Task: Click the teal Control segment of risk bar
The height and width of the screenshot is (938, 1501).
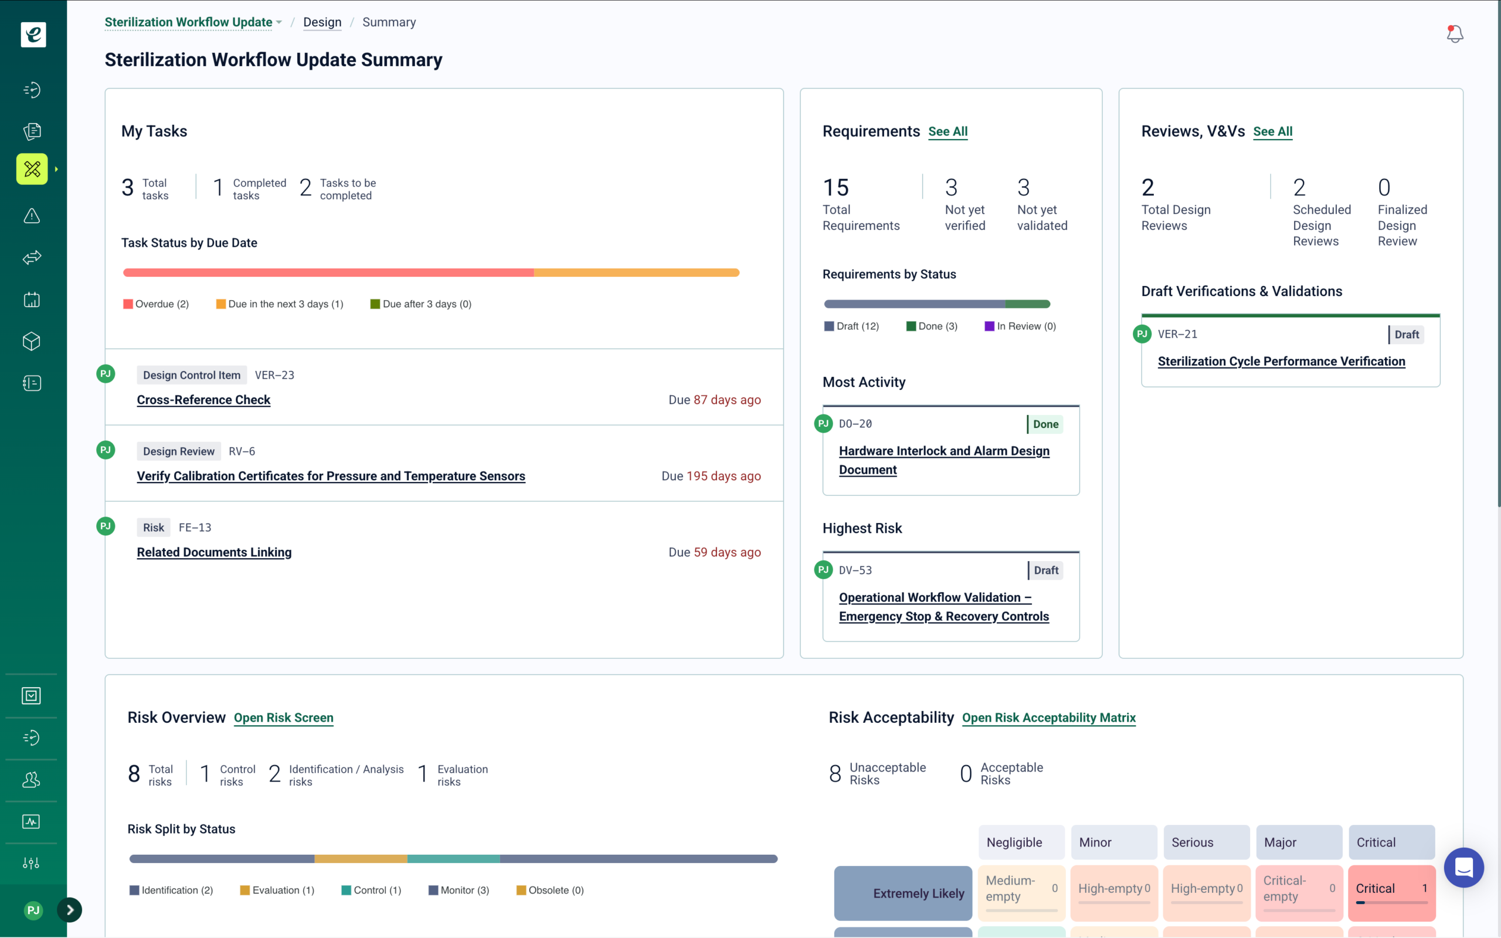Action: [x=453, y=859]
